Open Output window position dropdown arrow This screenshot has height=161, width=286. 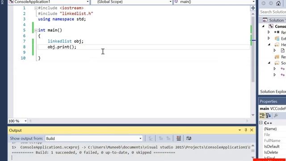[240, 130]
